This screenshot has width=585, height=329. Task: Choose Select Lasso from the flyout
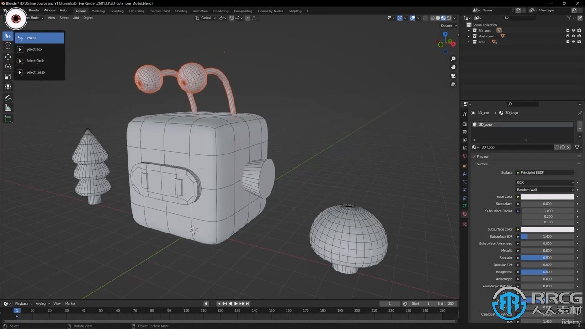click(40, 72)
